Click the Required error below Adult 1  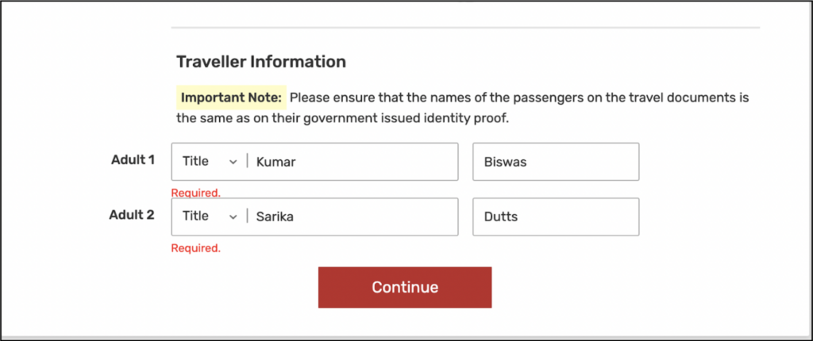[x=195, y=193]
